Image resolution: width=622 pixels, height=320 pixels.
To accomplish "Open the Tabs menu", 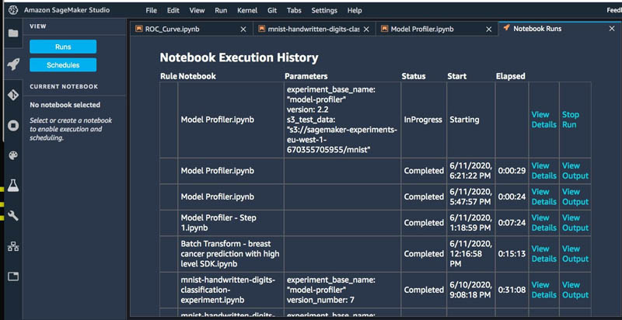I will tap(294, 11).
